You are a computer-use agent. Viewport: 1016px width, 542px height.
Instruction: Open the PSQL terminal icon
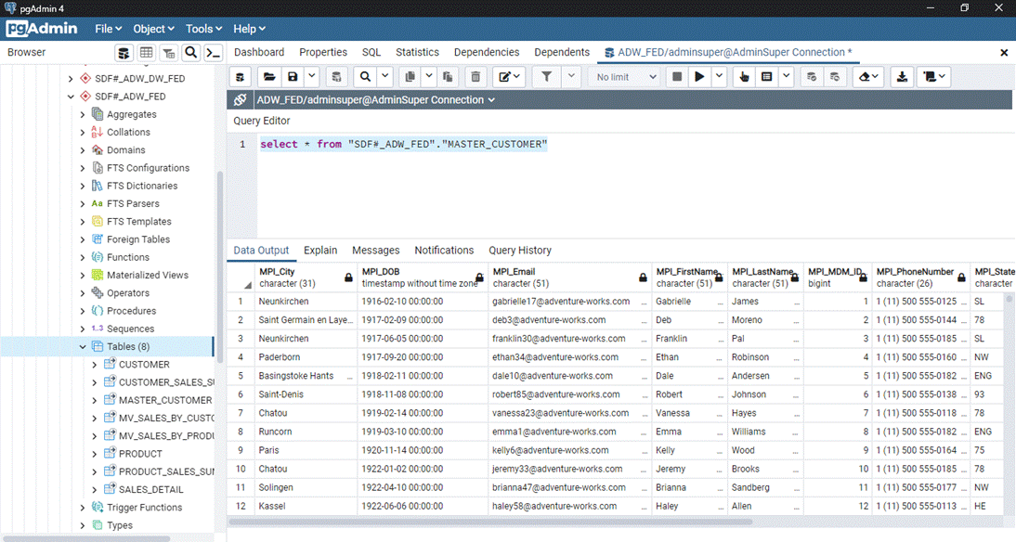(214, 53)
